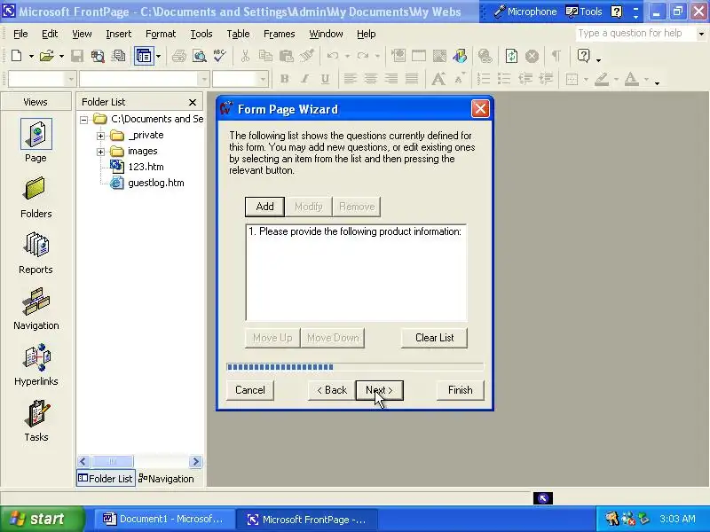Open the New Page dropdown arrow
The image size is (710, 532).
(x=31, y=57)
